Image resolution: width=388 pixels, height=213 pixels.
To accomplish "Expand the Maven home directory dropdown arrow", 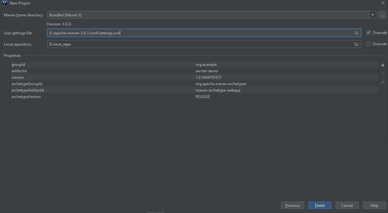I will click(x=373, y=15).
